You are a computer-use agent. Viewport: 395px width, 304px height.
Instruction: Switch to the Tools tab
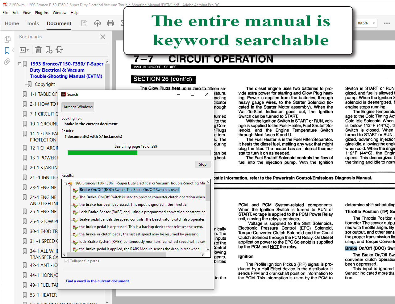33,23
